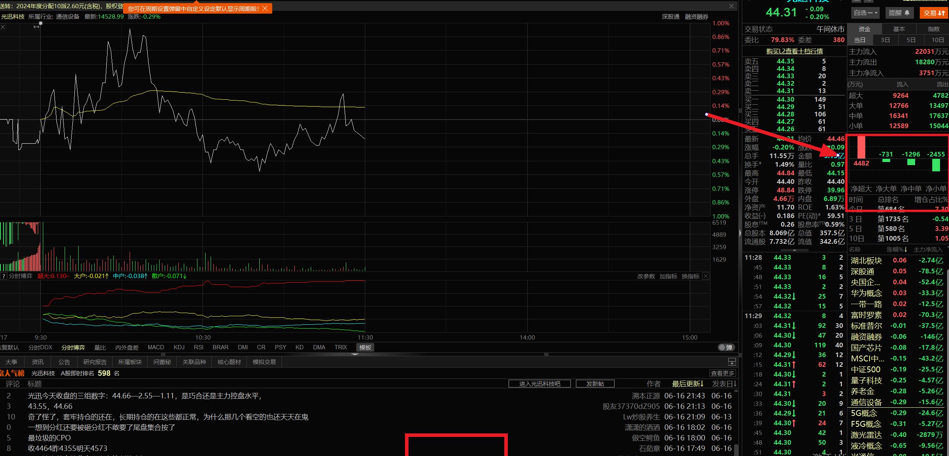Click 进入光迅科技吧 button

click(540, 384)
